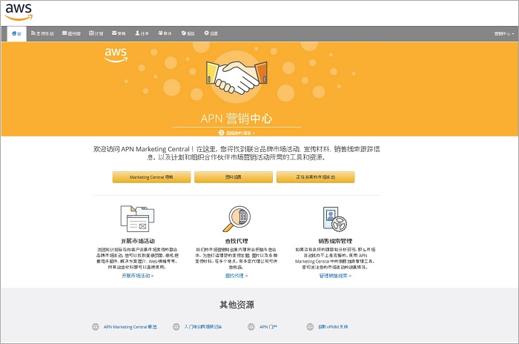519x344 pixels.
Task: Click the middle yellow button between the two others
Action: point(234,177)
